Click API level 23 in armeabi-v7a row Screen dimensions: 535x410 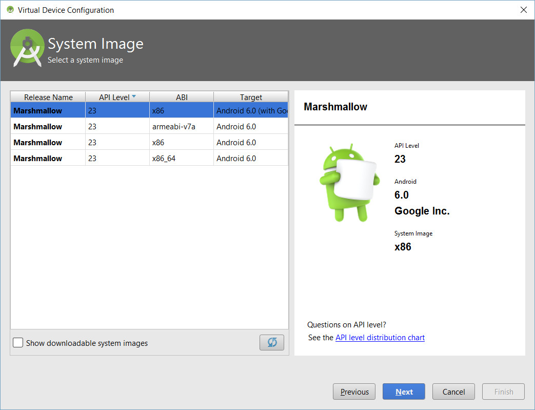coord(117,127)
